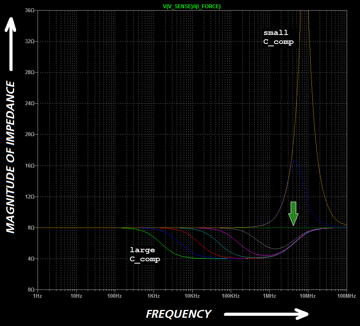This screenshot has width=360, height=326.
Task: Click the 28Ω y-axis label
Action: (30, 73)
